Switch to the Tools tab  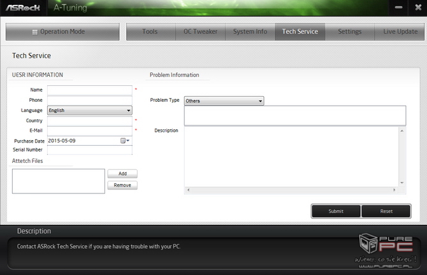point(150,32)
